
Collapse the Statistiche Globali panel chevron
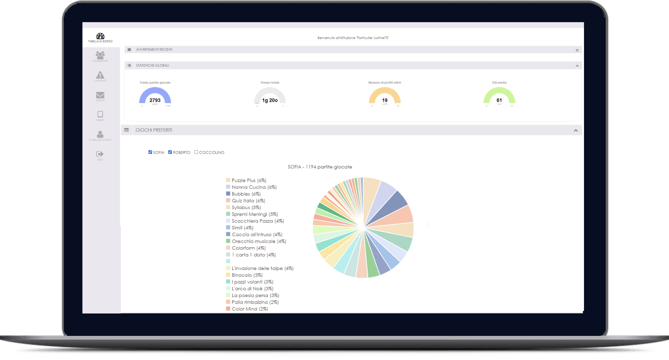coord(577,66)
